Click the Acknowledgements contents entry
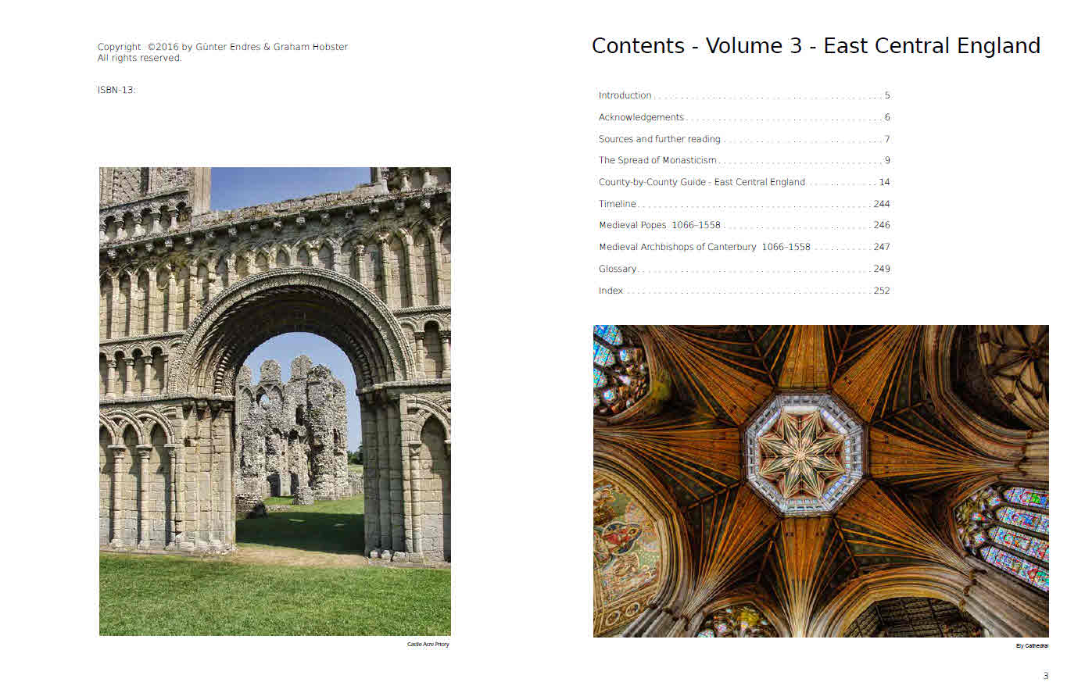The image size is (1085, 693). 641,117
